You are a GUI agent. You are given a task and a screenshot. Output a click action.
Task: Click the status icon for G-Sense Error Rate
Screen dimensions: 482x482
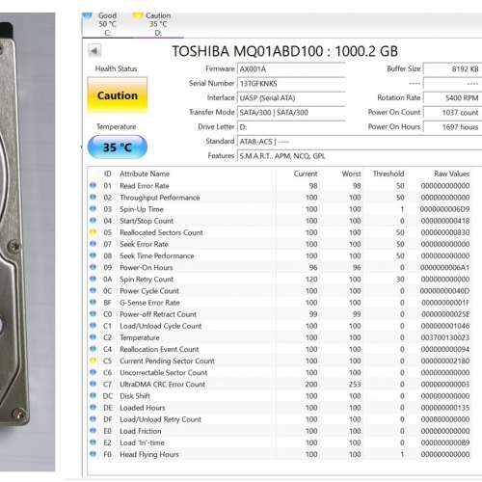(x=94, y=302)
